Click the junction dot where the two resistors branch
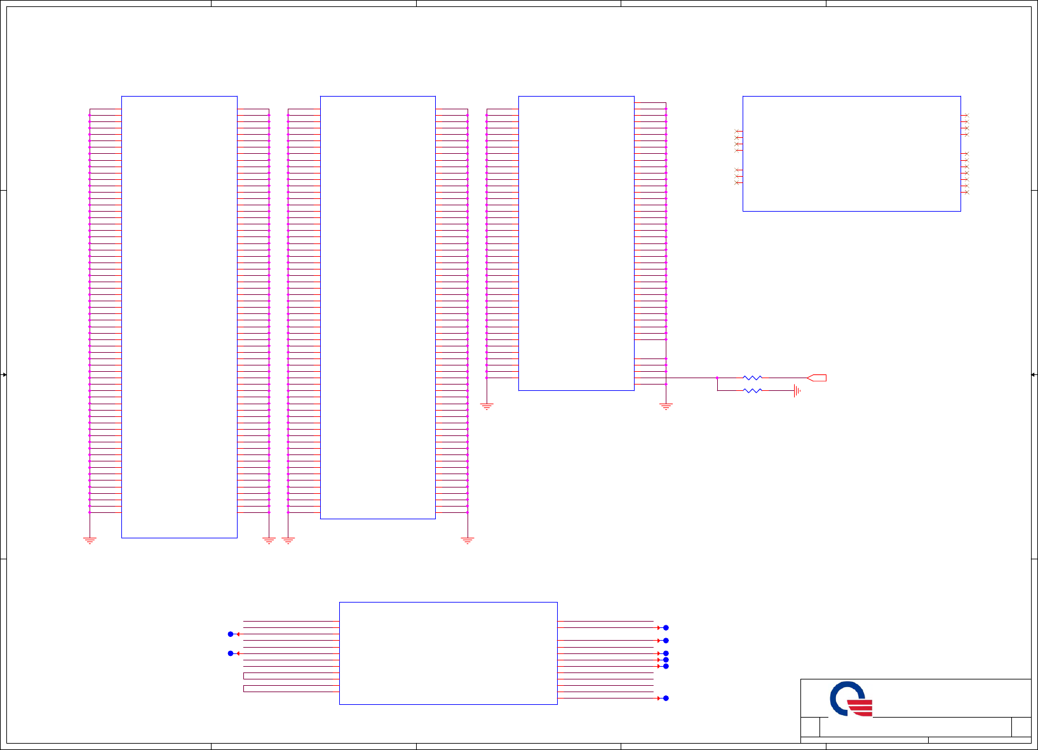1038x750 pixels. [717, 378]
